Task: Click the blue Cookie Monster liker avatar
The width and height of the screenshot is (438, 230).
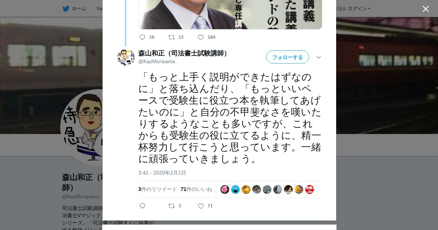Action: pyautogui.click(x=235, y=189)
